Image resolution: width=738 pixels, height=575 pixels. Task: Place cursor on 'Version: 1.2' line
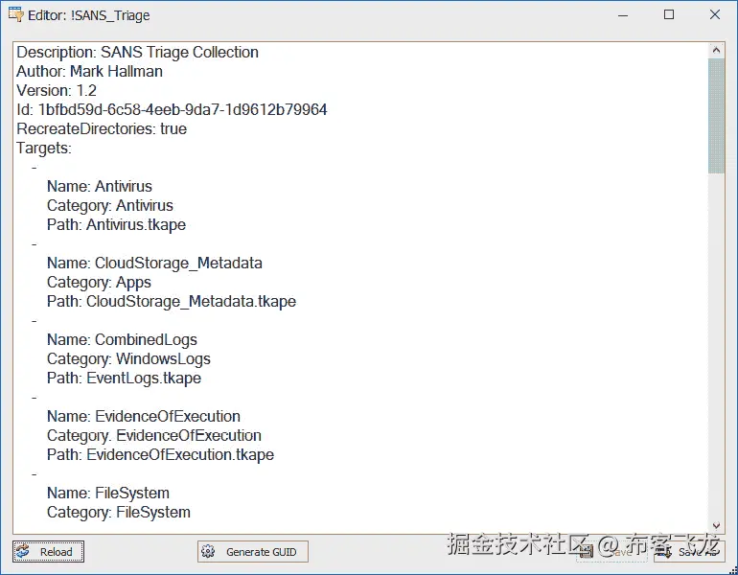[57, 90]
